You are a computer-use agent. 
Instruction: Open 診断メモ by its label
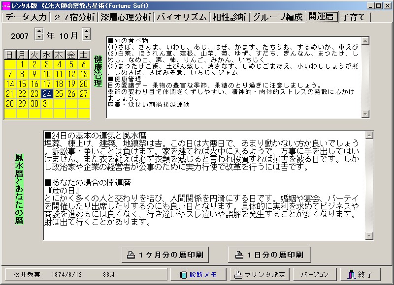tap(203, 275)
